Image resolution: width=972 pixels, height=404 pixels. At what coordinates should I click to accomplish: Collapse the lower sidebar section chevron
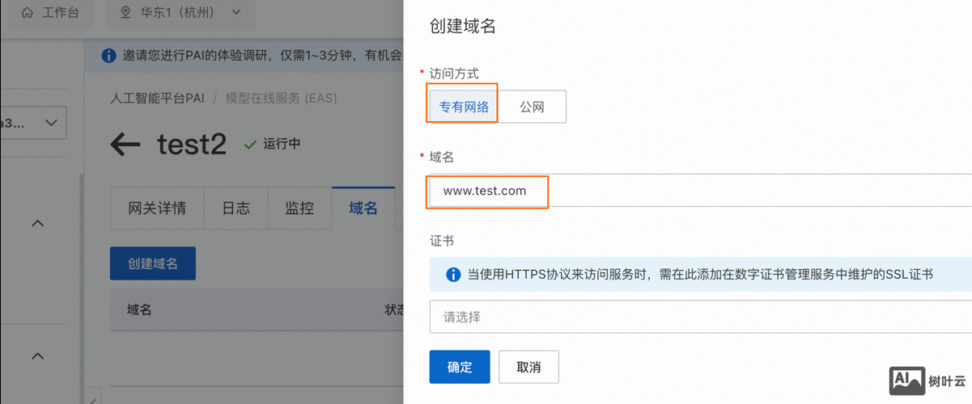tap(38, 356)
